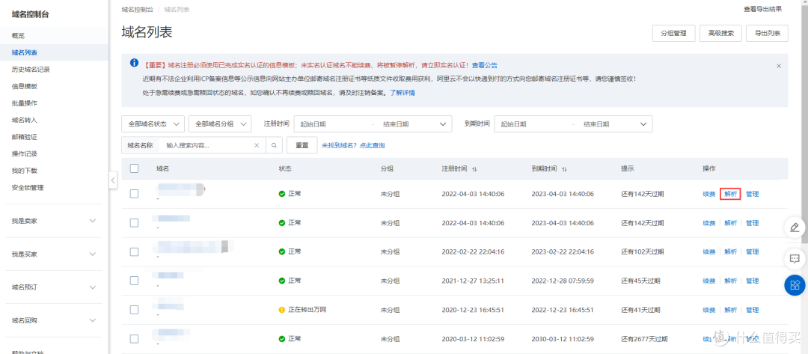Check the row registered 2020-03-12 11:02:59

134,339
